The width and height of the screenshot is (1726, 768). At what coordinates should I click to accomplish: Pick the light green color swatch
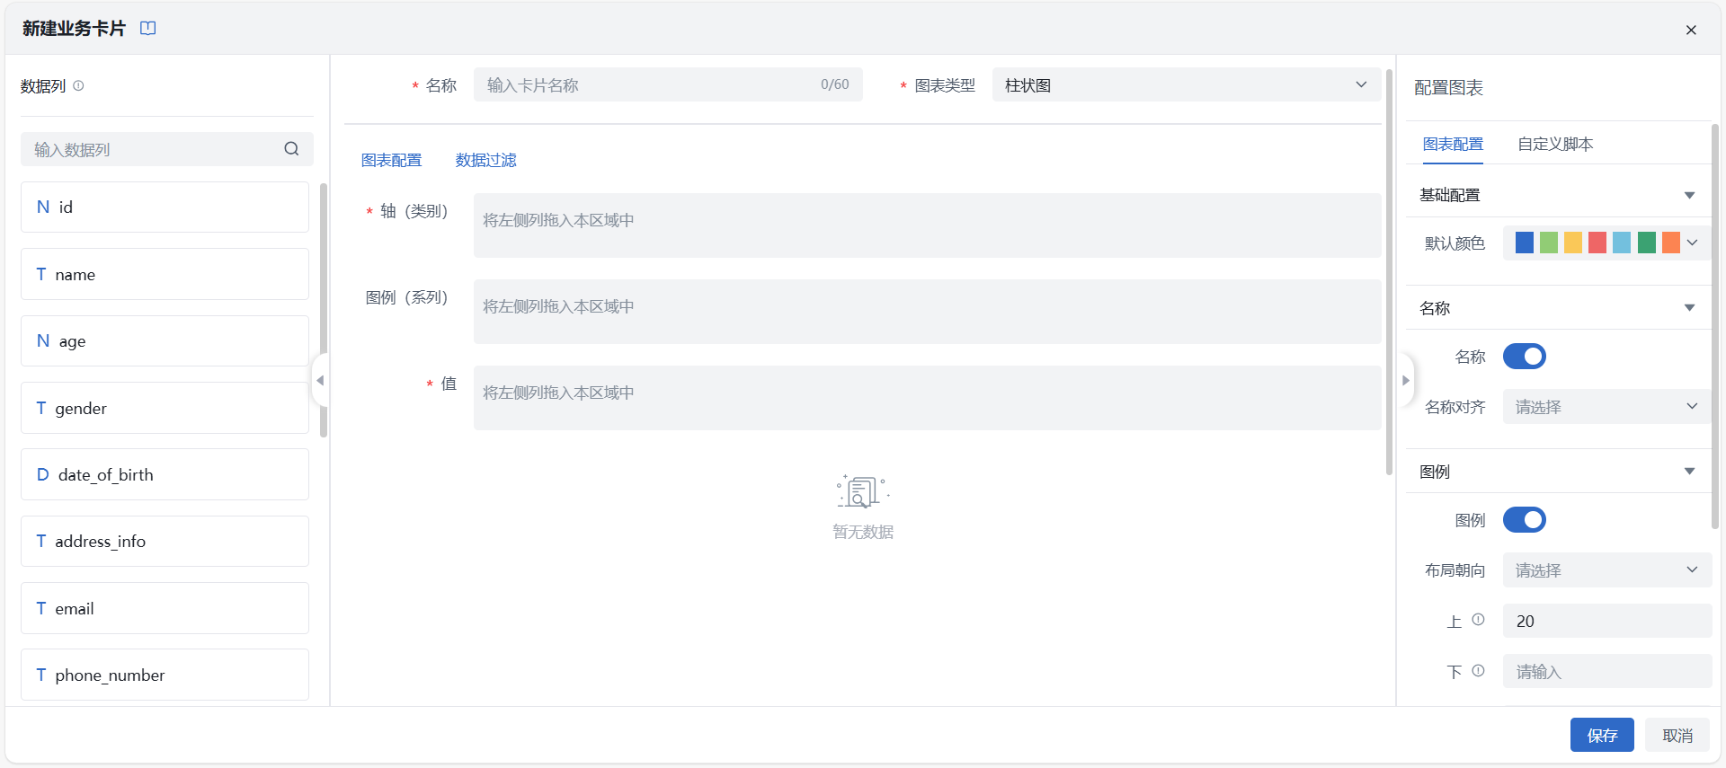(x=1549, y=243)
